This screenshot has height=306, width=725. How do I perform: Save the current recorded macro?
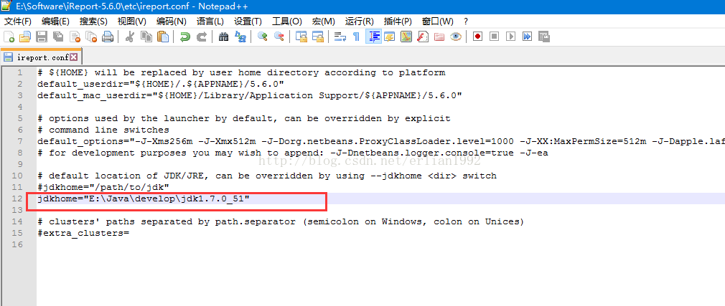(544, 37)
